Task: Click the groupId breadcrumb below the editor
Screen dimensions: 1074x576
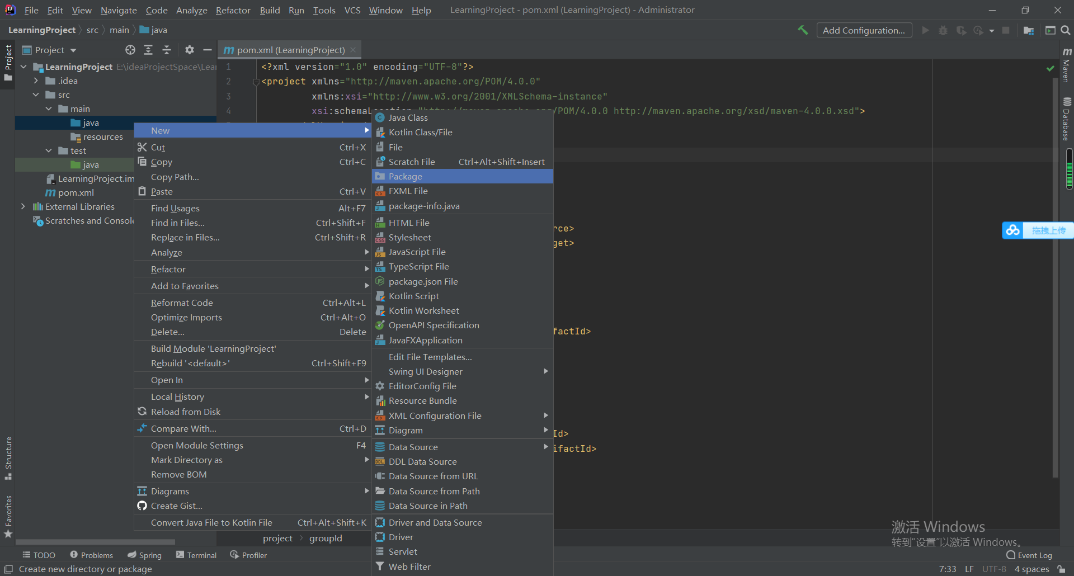Action: click(x=326, y=538)
